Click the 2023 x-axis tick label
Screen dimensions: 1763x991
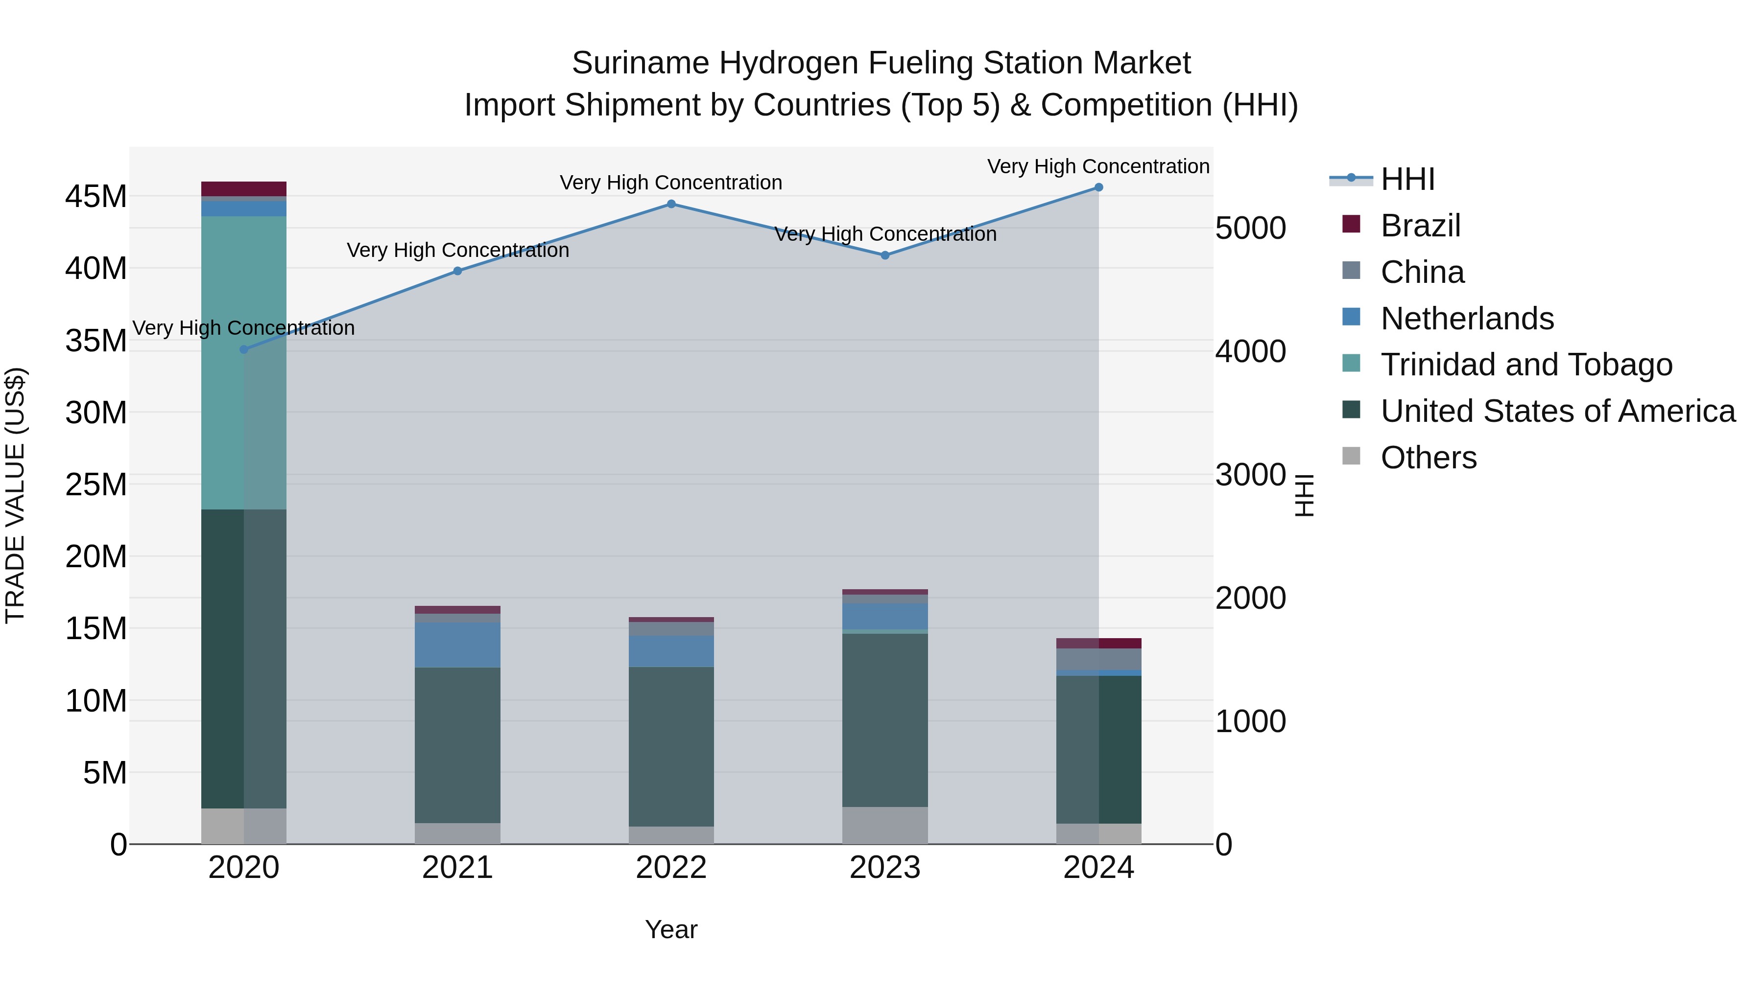(885, 868)
